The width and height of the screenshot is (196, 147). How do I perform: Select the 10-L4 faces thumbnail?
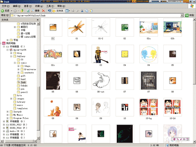tap(173, 107)
